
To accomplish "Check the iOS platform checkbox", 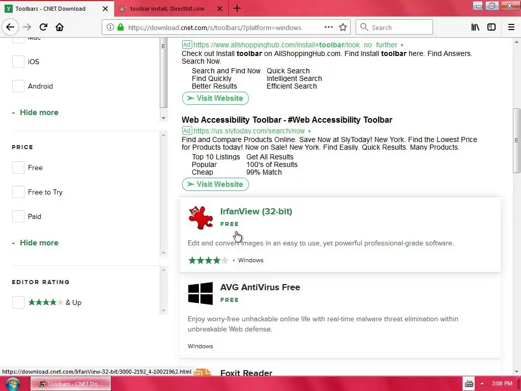I will click(18, 62).
